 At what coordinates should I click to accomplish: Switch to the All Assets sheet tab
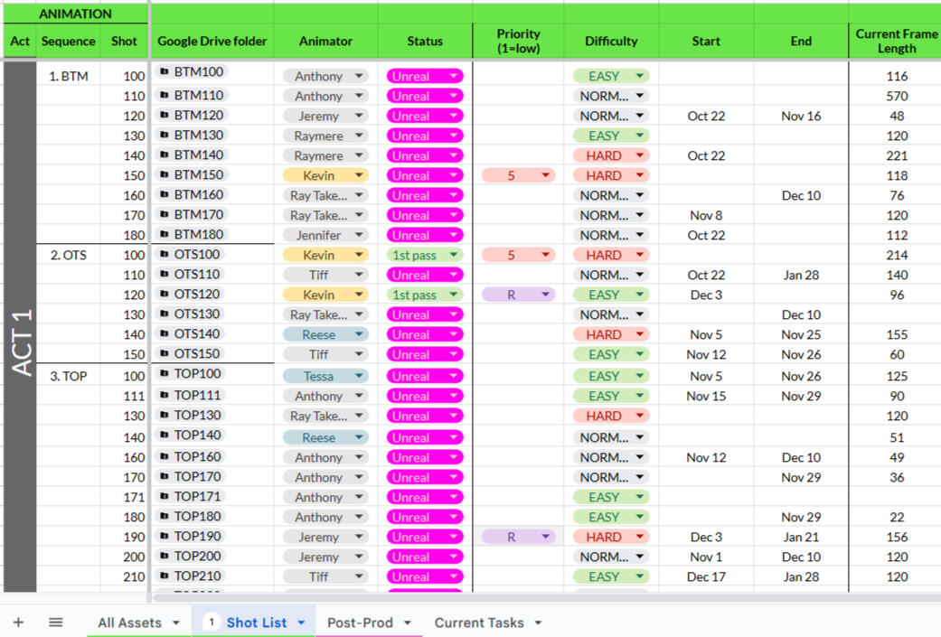[x=129, y=623]
